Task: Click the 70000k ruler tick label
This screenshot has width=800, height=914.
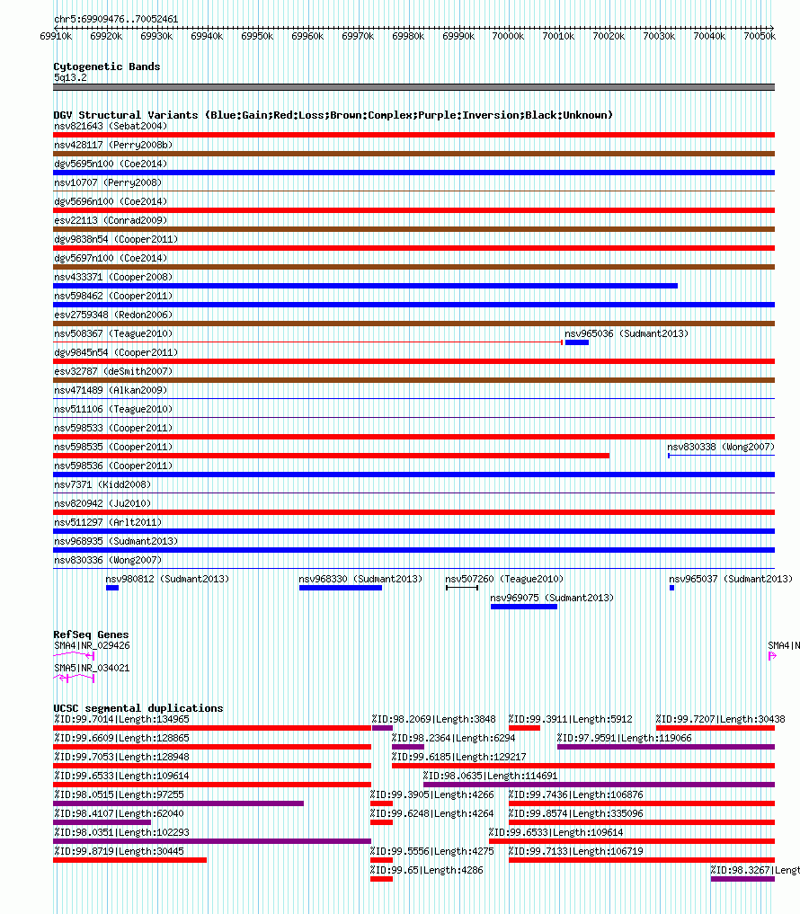Action: click(x=508, y=36)
